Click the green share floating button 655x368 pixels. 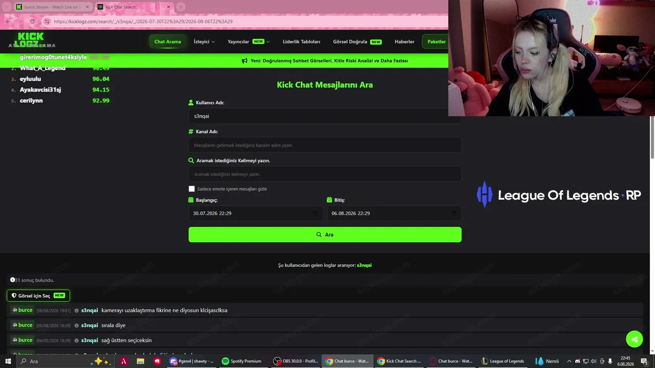pos(635,339)
